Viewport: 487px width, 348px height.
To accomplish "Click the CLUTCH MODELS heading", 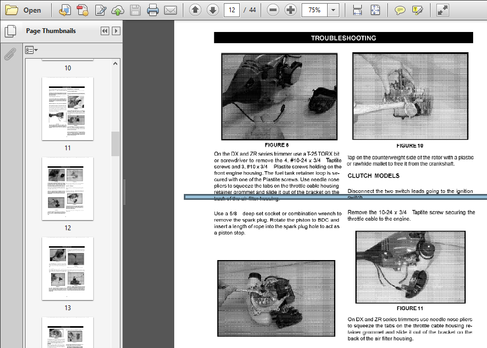I will pyautogui.click(x=374, y=176).
